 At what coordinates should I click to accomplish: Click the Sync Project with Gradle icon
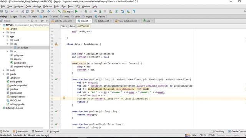[x=116, y=11]
